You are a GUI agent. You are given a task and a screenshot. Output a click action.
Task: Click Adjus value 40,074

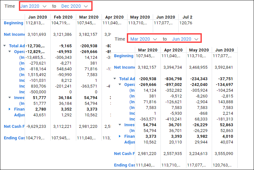click(x=227, y=142)
